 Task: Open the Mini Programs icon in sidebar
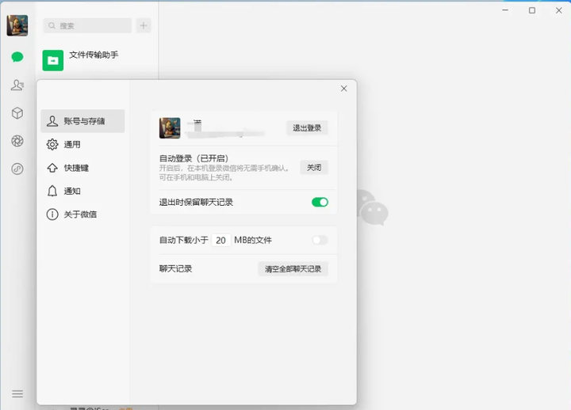(17, 169)
